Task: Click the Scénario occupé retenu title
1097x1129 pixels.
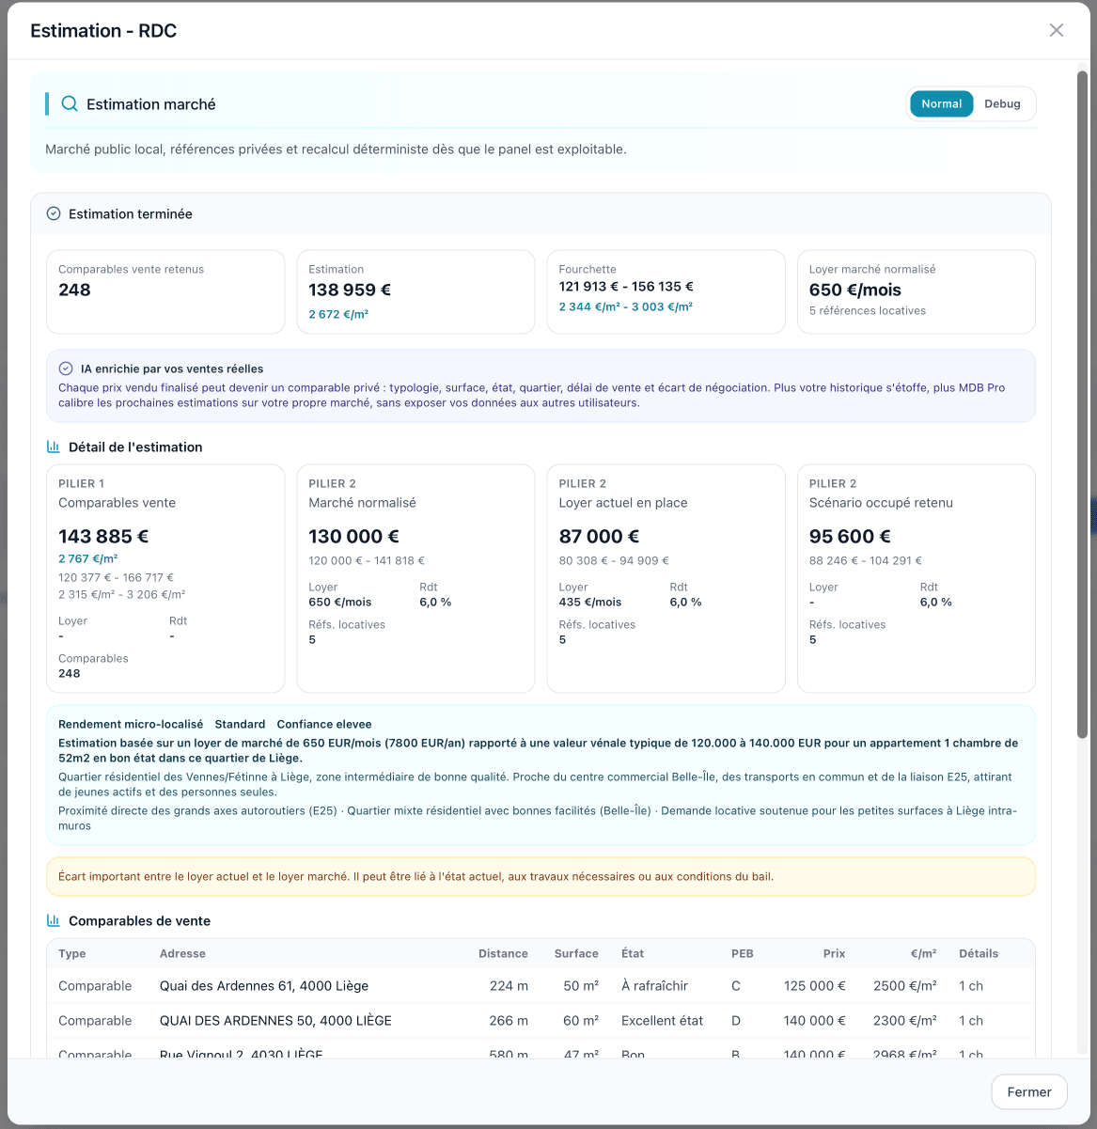Action: [x=881, y=503]
